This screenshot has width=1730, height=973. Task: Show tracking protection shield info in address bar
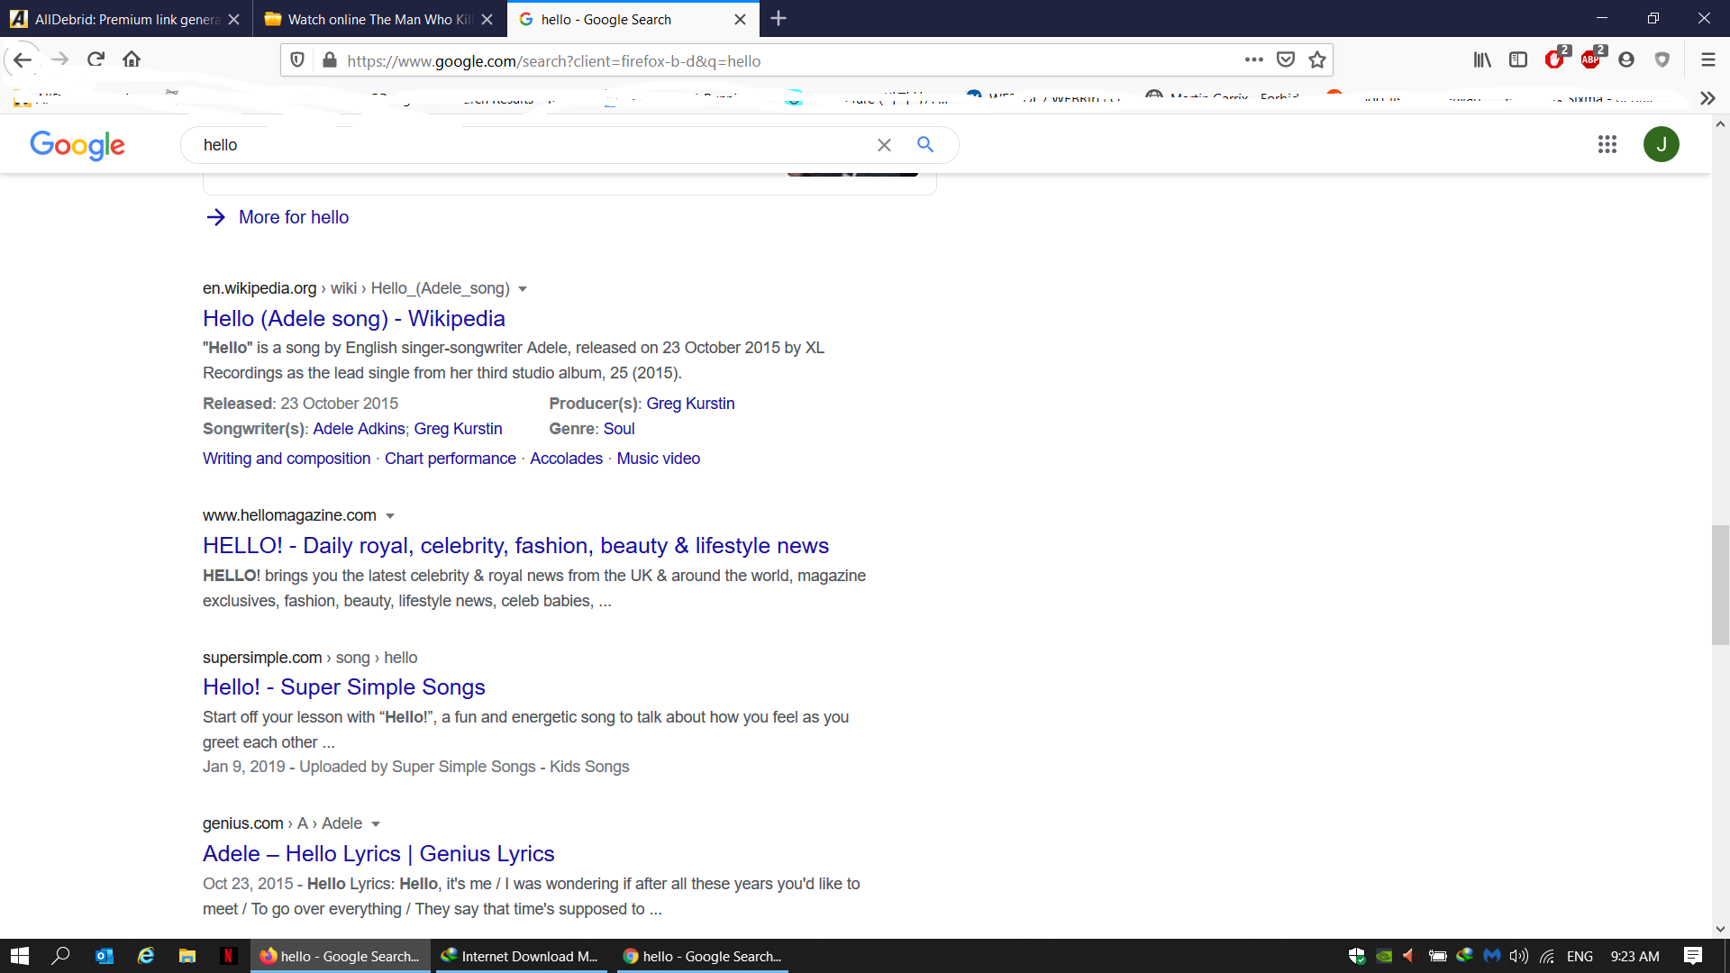coord(297,60)
